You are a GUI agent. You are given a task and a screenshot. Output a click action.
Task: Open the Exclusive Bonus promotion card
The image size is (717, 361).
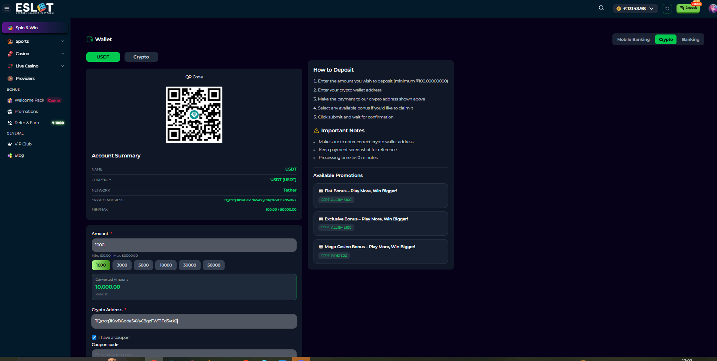tap(381, 223)
